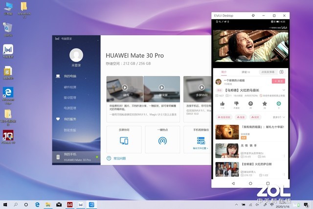
Task: Click the thumbs-down dislike icon
Action: (x=236, y=103)
